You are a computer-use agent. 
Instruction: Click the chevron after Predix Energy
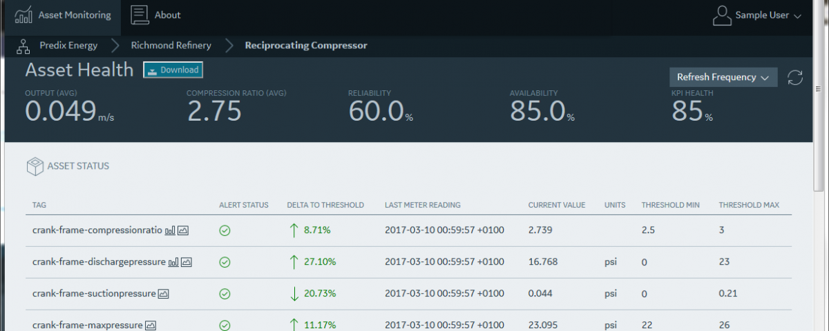click(115, 46)
